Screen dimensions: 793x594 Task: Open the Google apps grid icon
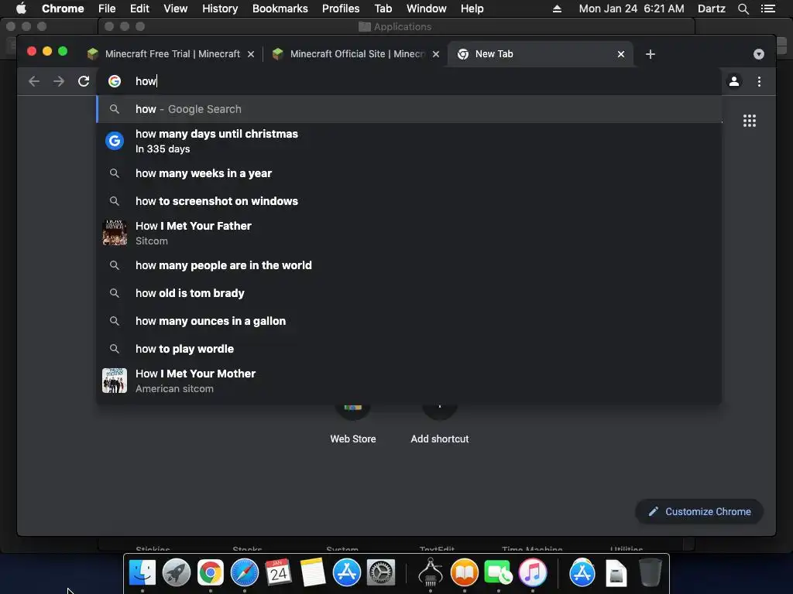point(750,121)
